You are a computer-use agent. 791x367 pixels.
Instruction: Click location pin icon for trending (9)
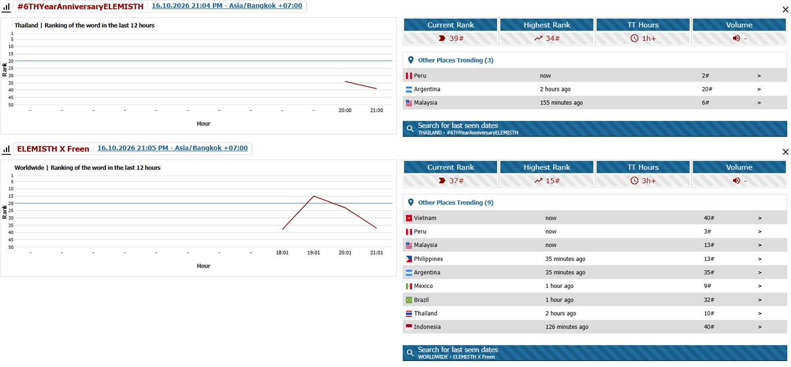click(411, 202)
